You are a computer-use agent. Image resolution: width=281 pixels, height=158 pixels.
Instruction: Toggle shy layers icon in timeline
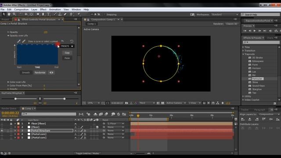[x=96, y=114]
